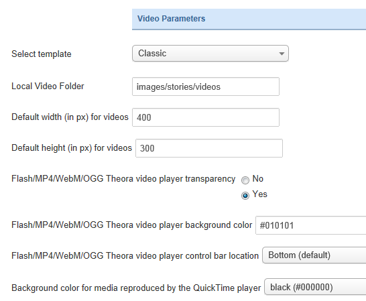Click the "Select template" label

point(42,54)
